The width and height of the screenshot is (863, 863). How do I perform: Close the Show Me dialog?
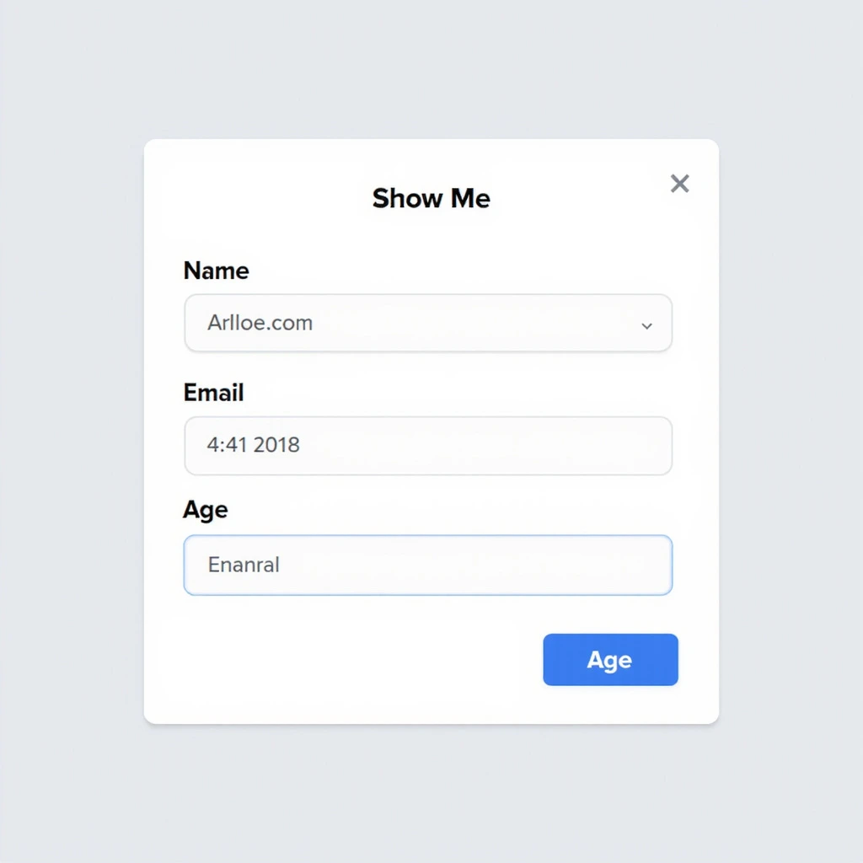click(x=679, y=184)
